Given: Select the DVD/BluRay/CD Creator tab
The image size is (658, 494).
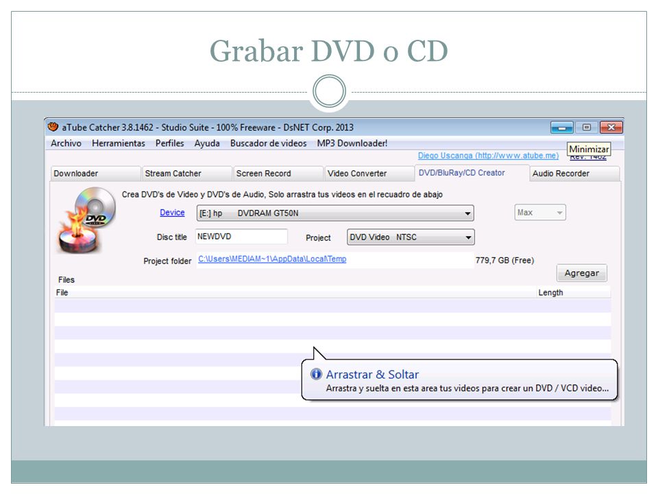Looking at the screenshot, I should pos(472,173).
